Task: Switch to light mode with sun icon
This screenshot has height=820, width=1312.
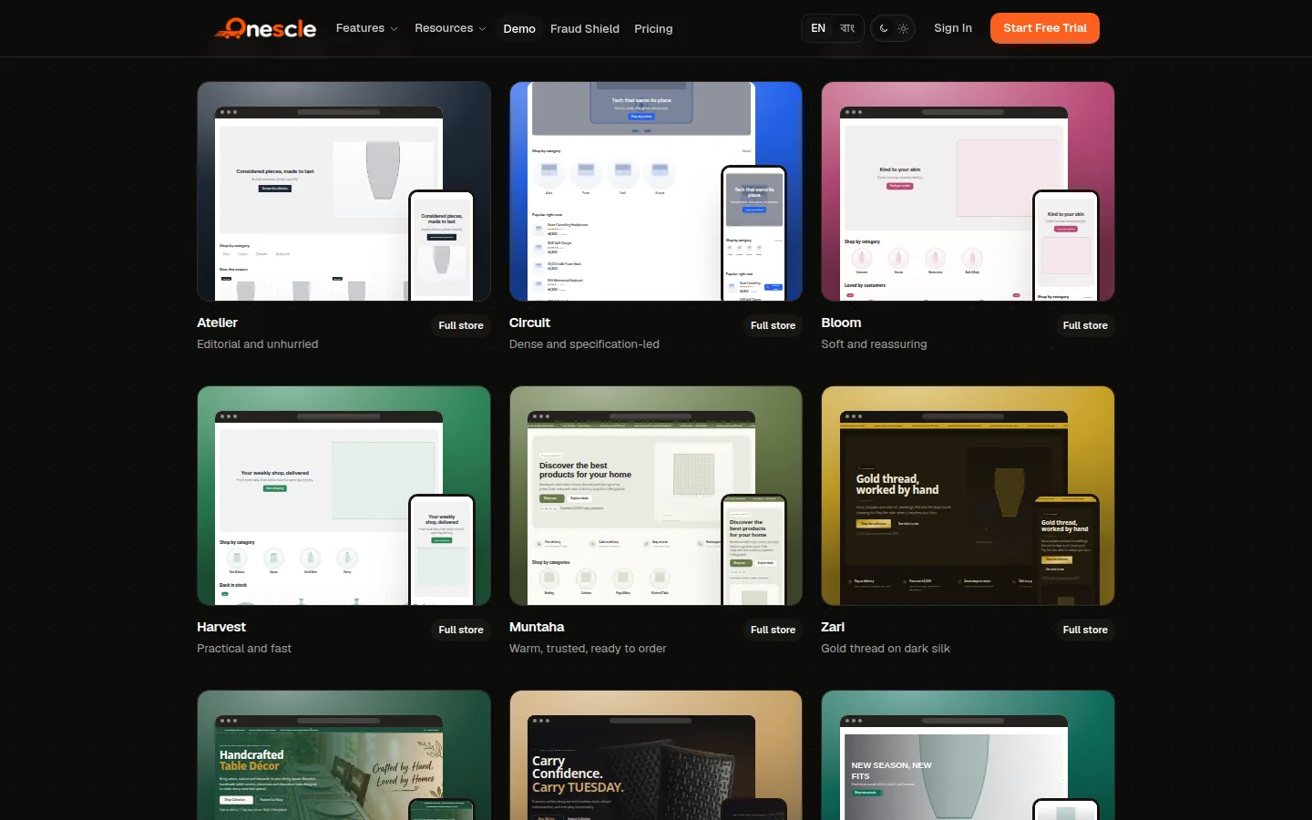Action: pyautogui.click(x=903, y=28)
